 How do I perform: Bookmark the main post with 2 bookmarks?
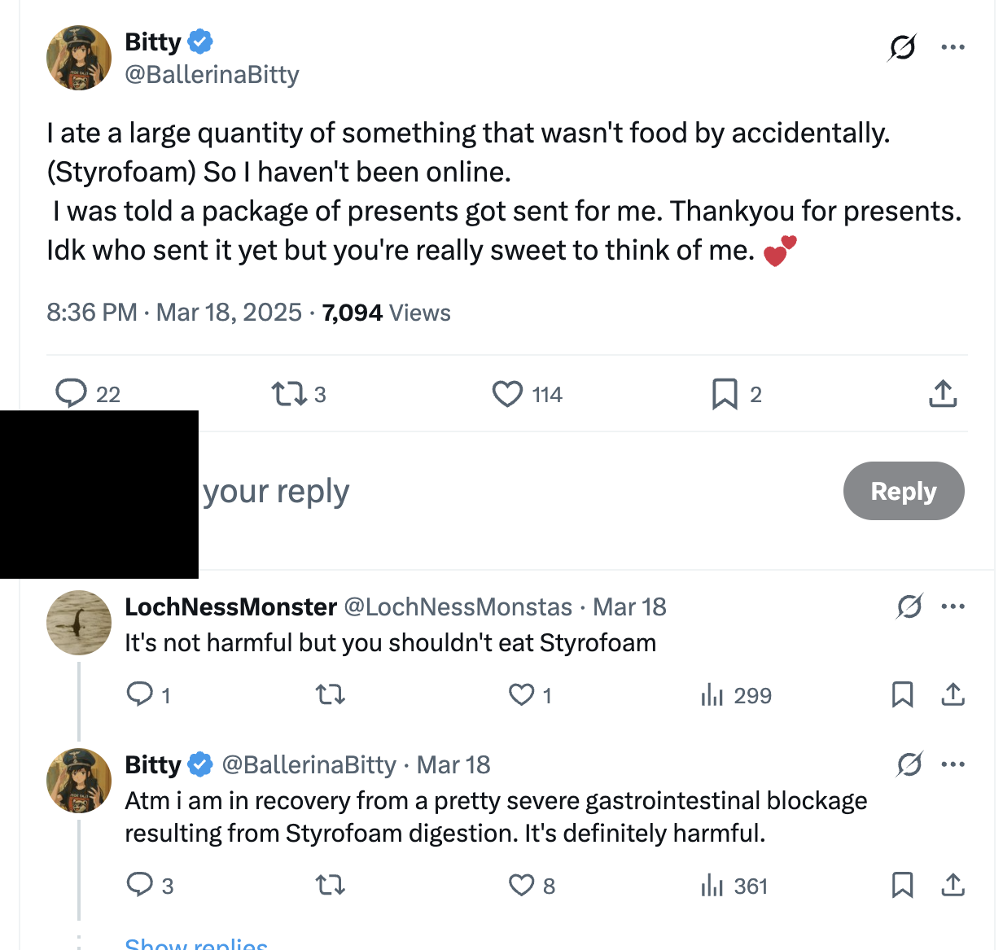pyautogui.click(x=737, y=395)
